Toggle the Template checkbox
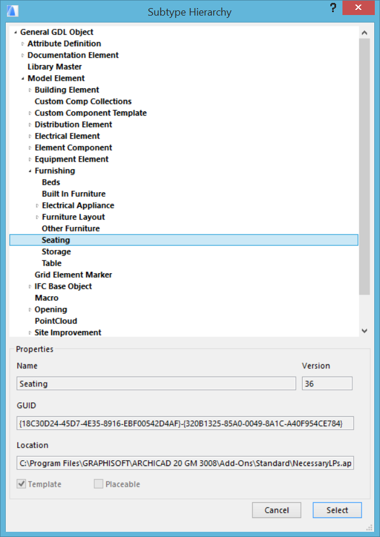This screenshot has height=537, width=380. coord(21,484)
